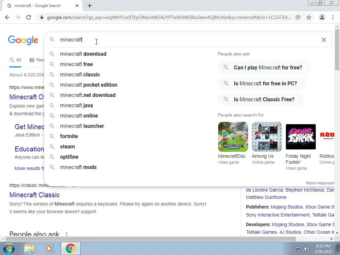
Task: Click the taskbar clock showing 8:33 PM
Action: click(x=323, y=249)
